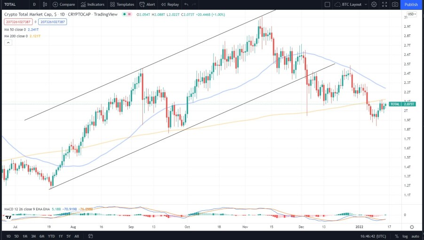Toggle percent scale on price axis

pos(397,236)
